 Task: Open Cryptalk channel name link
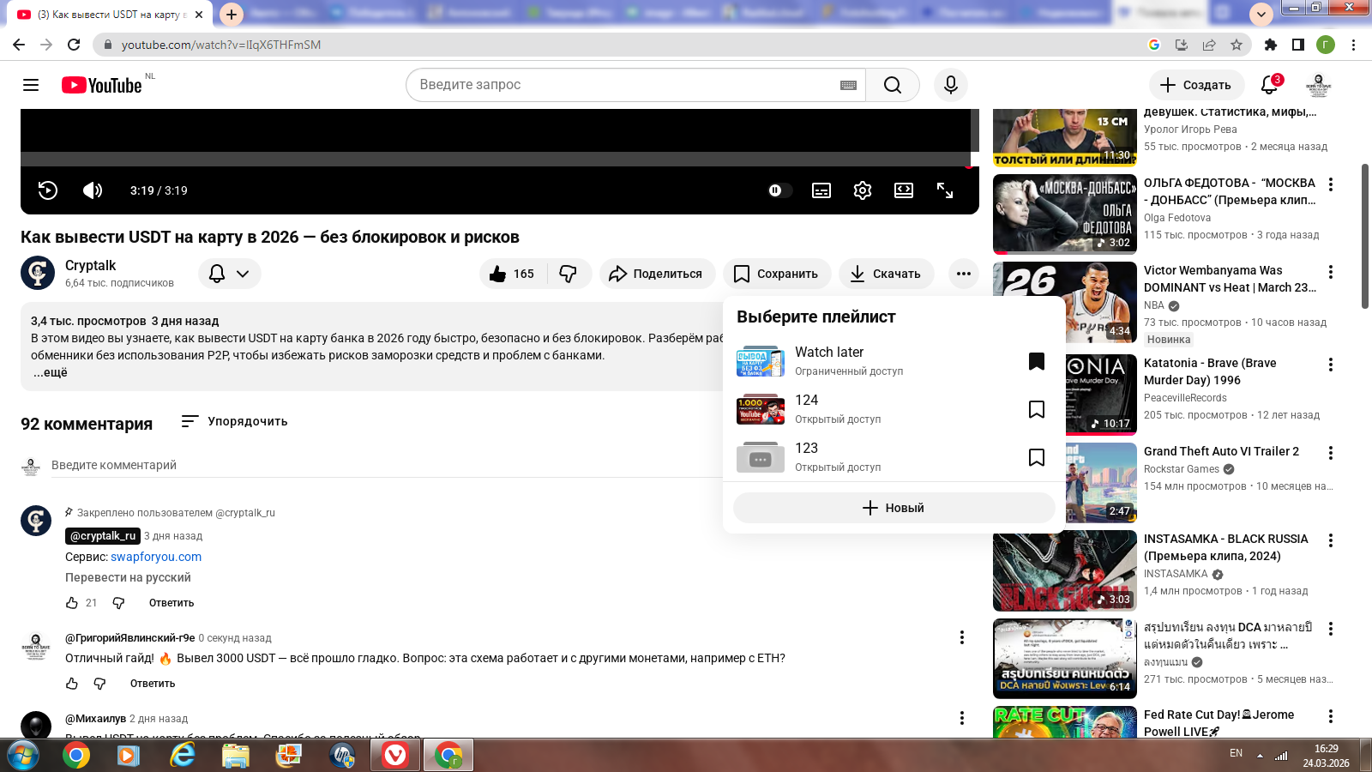pos(90,266)
